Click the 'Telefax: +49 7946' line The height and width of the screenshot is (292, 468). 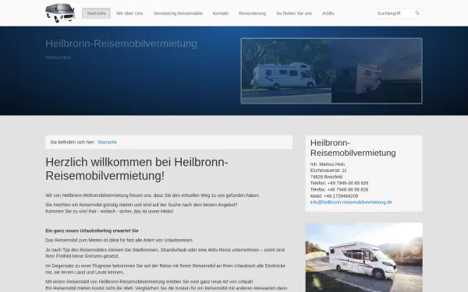click(339, 189)
